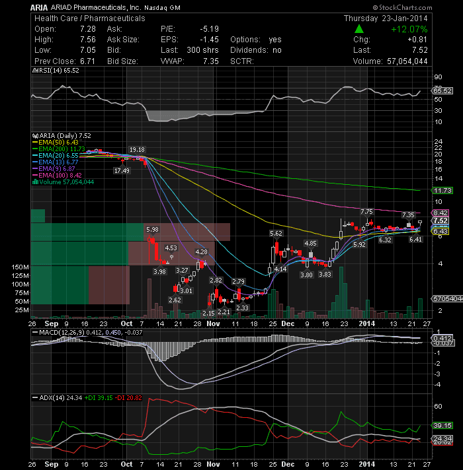The height and width of the screenshot is (470, 463).
Task: Click the '6.41' price annotation
Action: tap(415, 239)
